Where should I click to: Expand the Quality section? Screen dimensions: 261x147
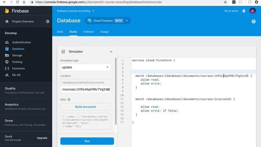[26, 90]
